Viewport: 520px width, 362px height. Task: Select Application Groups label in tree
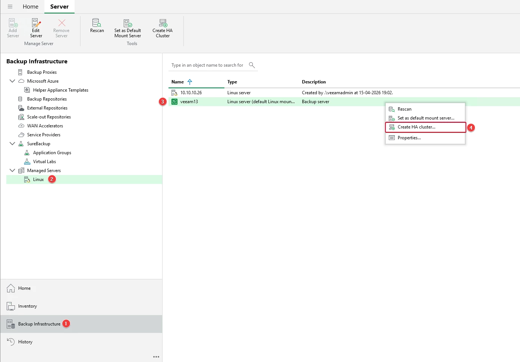[x=52, y=153]
